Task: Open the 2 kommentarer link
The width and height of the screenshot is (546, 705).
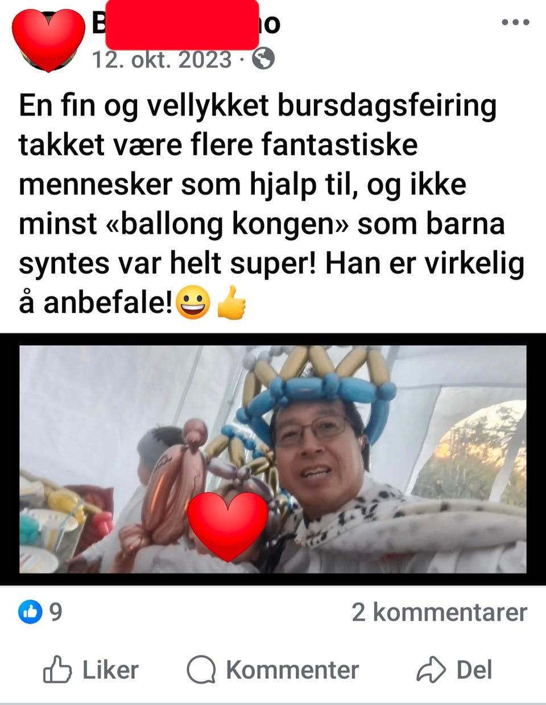Action: tap(439, 612)
